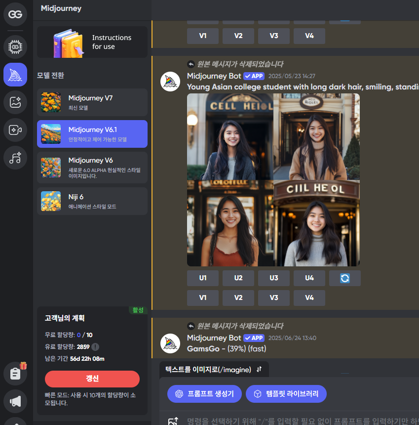
Task: Select the Midjourney V6 model
Action: pyautogui.click(x=92, y=168)
